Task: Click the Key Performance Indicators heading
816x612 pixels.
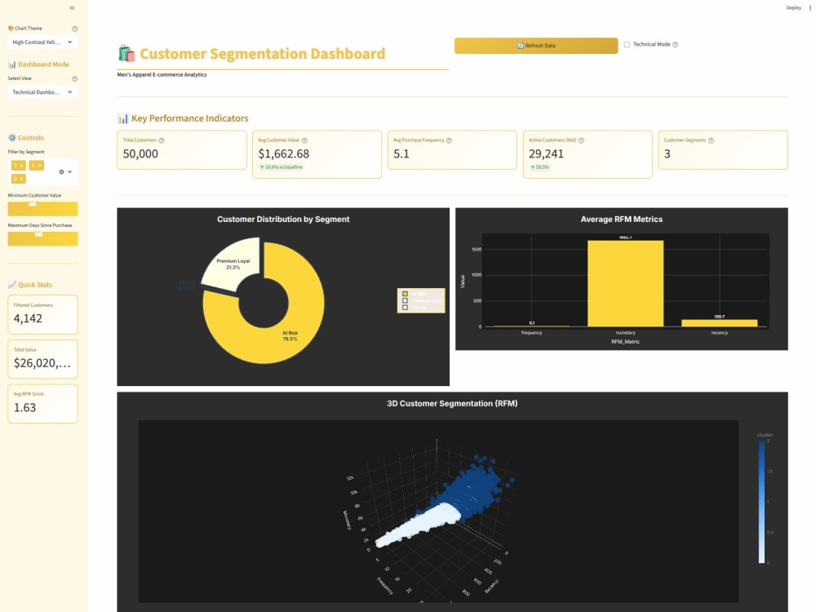Action: [190, 118]
